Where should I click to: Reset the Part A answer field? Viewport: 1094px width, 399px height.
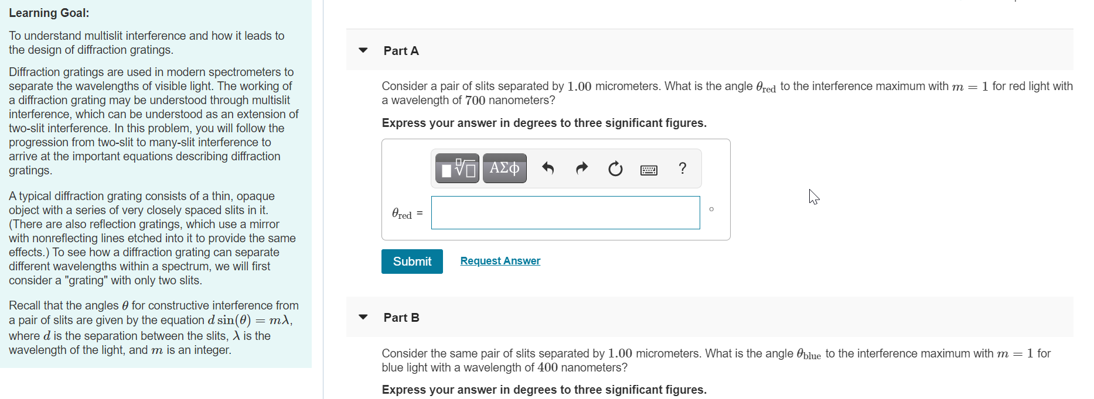tap(615, 168)
